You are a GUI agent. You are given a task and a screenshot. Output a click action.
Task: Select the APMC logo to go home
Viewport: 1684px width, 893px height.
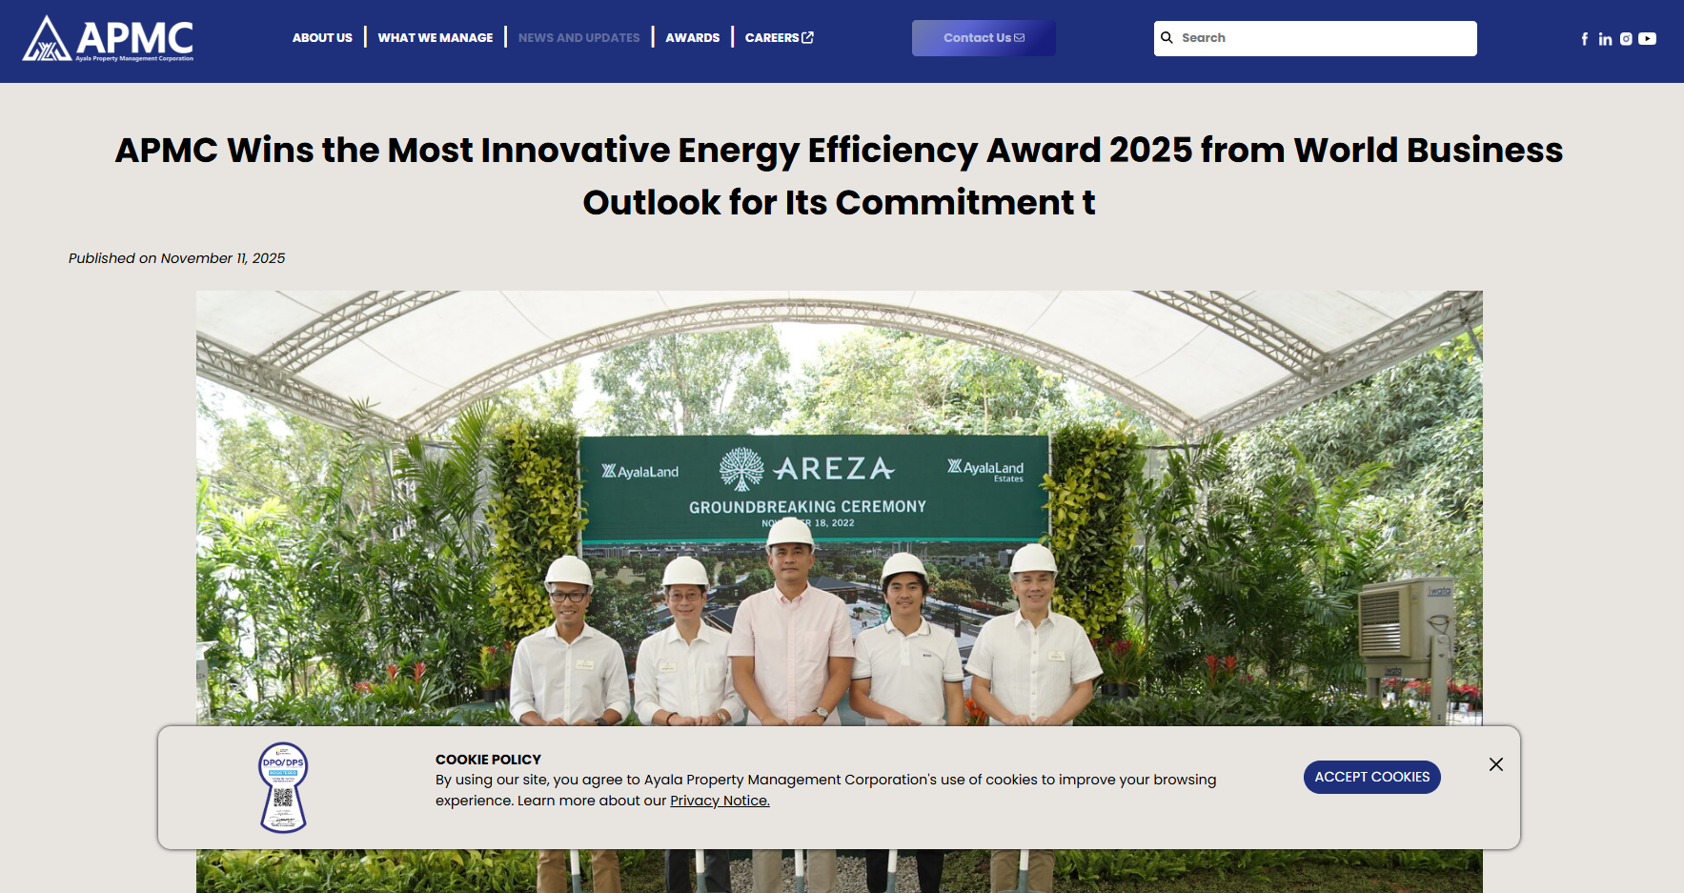(x=108, y=40)
